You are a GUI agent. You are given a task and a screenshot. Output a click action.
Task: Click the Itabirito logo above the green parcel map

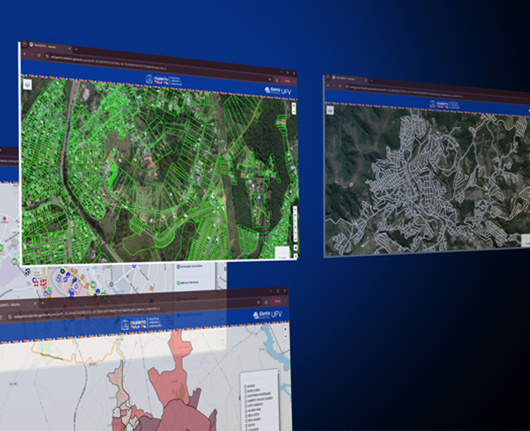click(x=157, y=79)
